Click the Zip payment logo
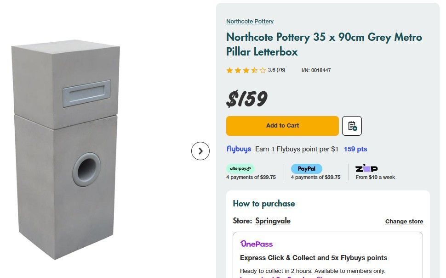The height and width of the screenshot is (278, 446). 366,168
